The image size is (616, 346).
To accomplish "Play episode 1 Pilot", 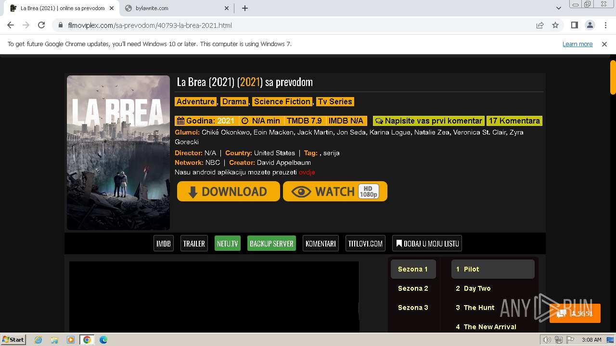I will 493,269.
